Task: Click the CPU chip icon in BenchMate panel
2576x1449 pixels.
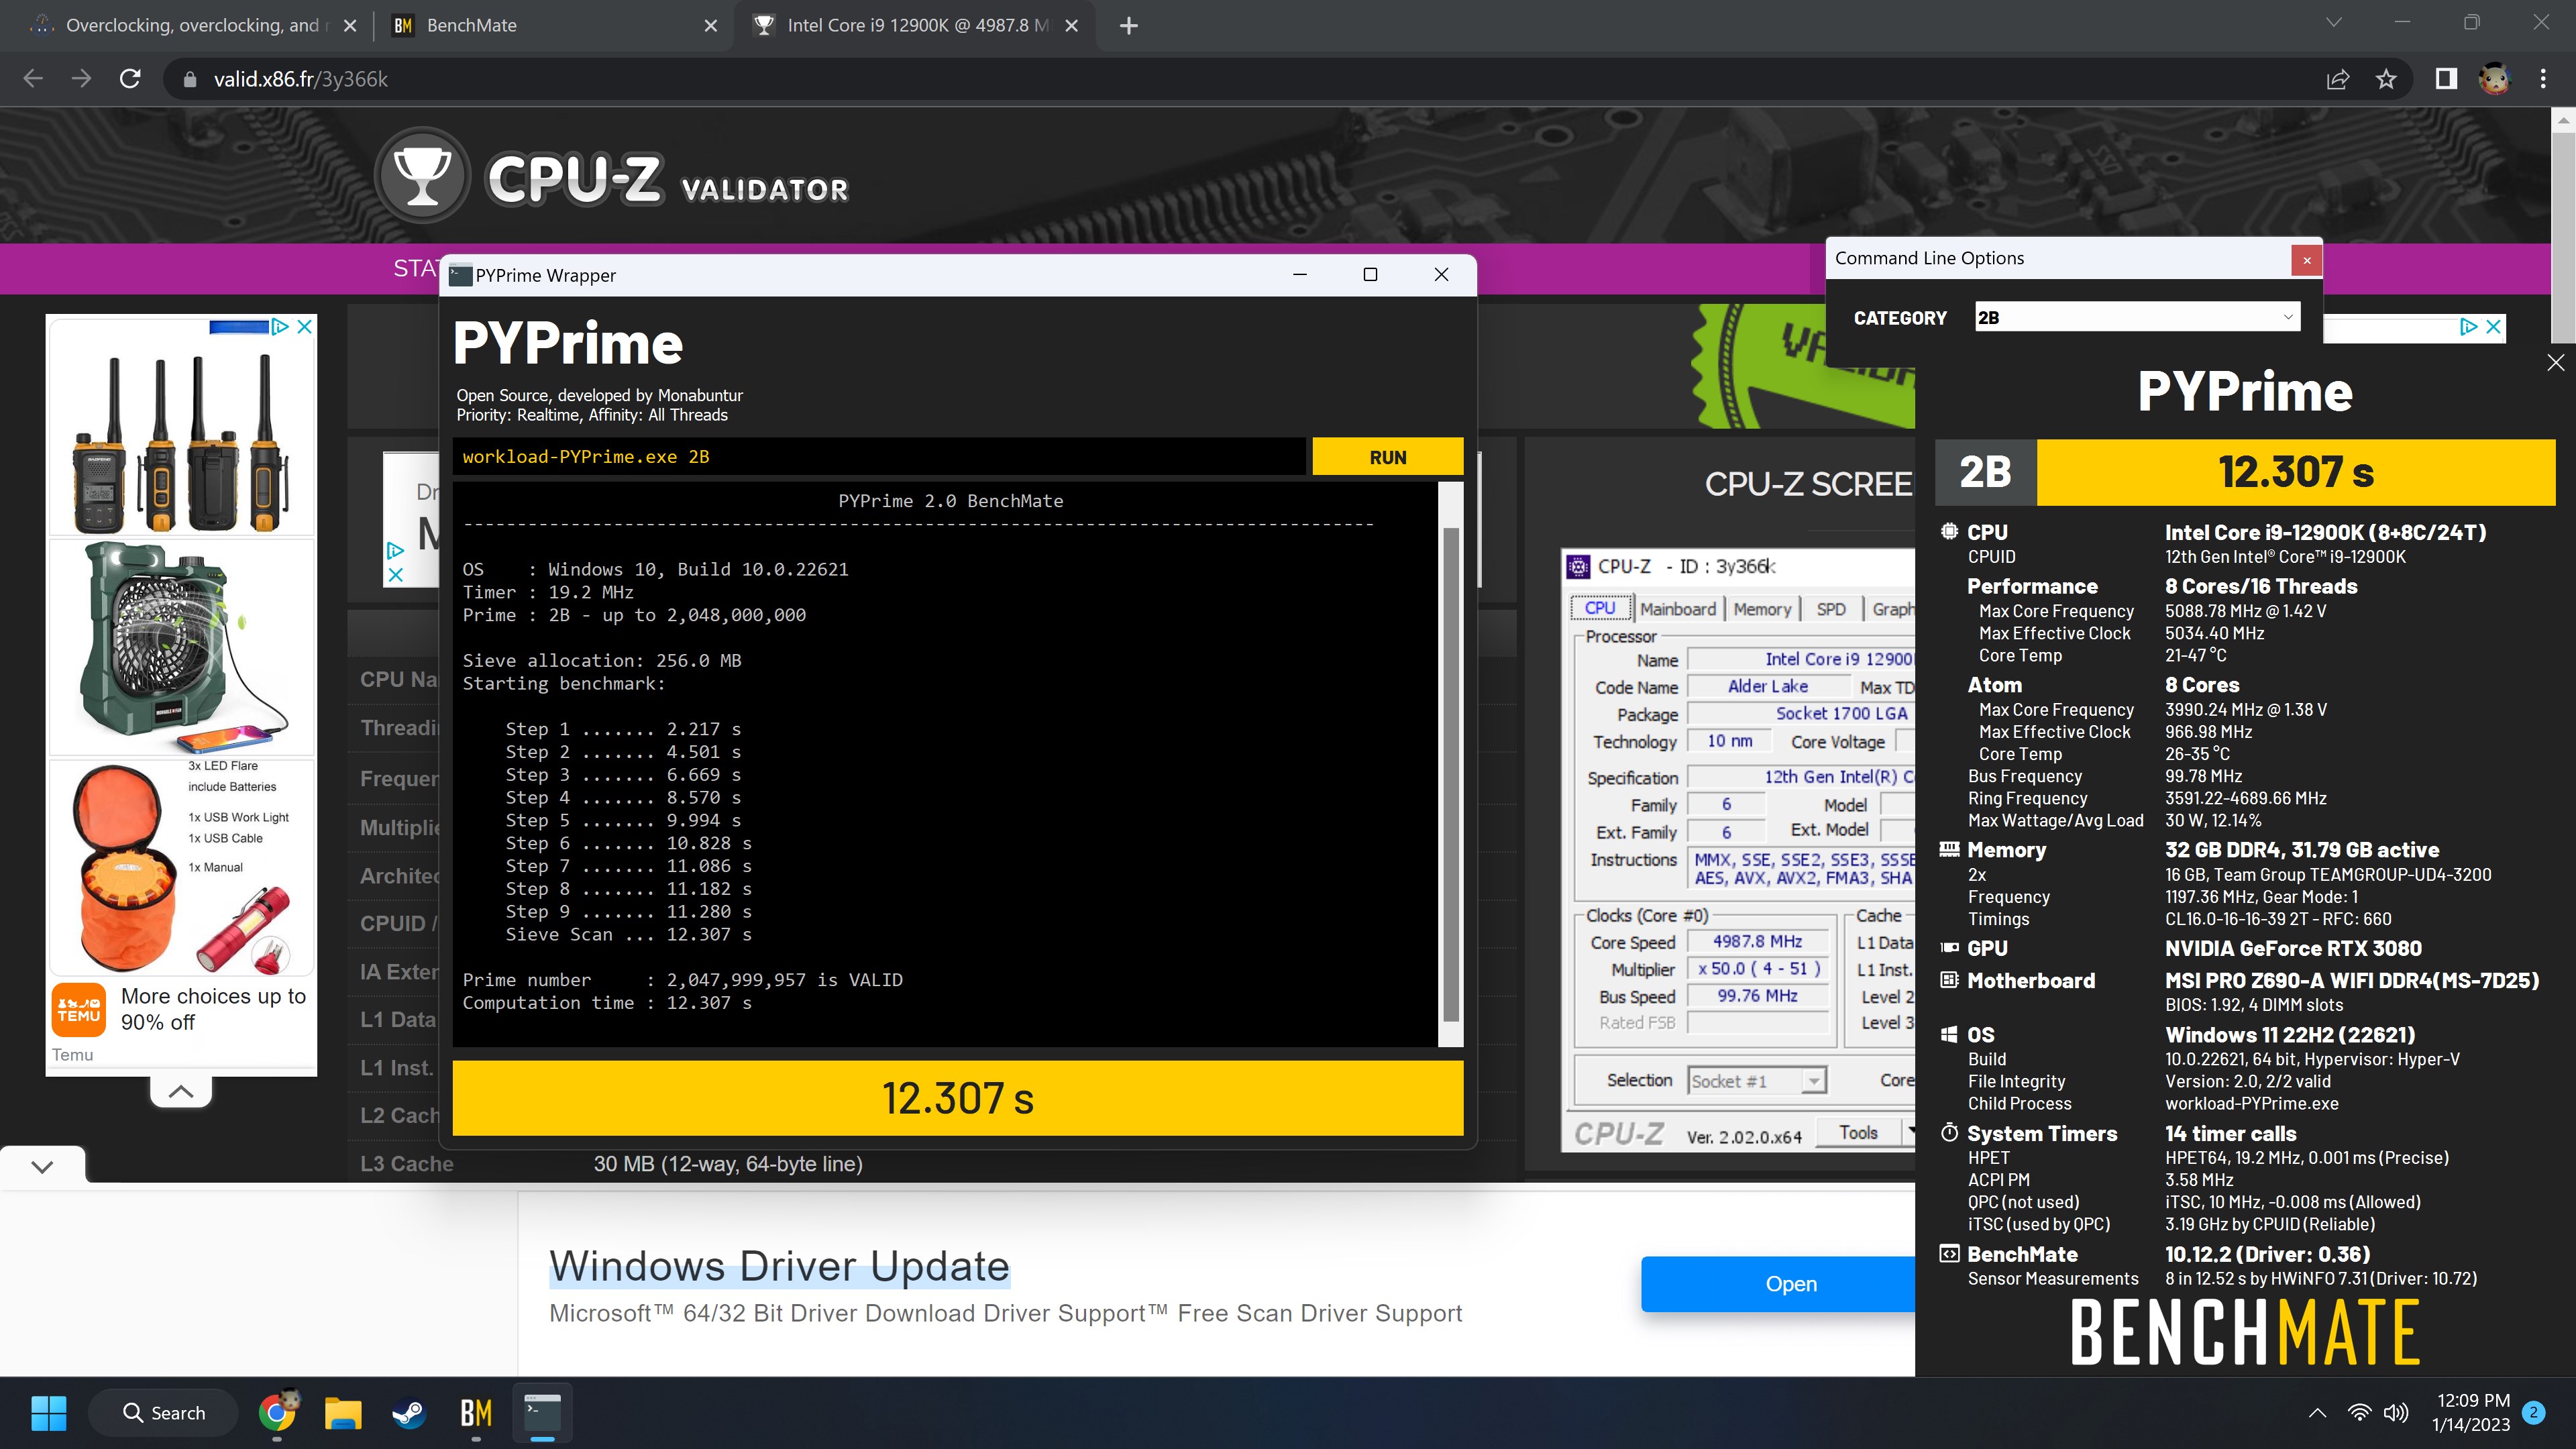Action: click(1949, 532)
